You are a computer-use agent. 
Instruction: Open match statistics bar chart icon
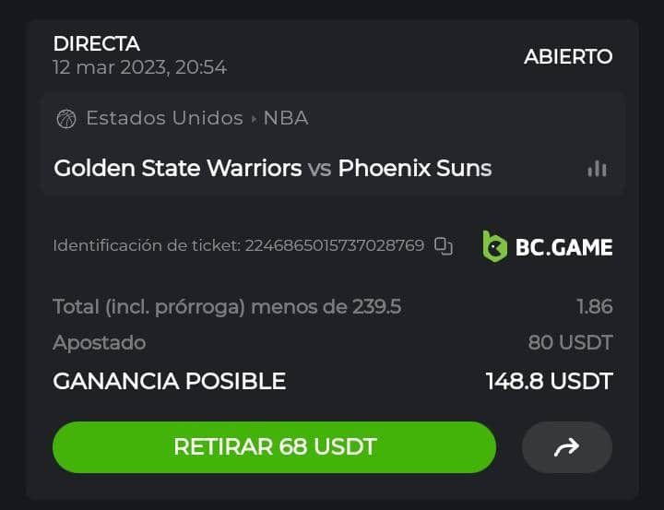tap(597, 169)
